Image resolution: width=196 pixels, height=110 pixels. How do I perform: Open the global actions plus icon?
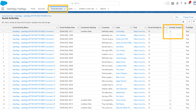click(x=173, y=3)
